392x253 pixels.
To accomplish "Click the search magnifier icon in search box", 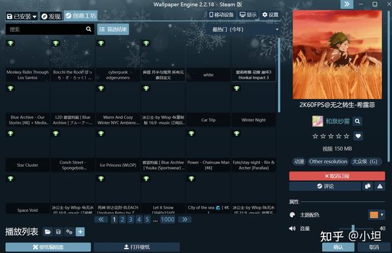I will coord(88,29).
